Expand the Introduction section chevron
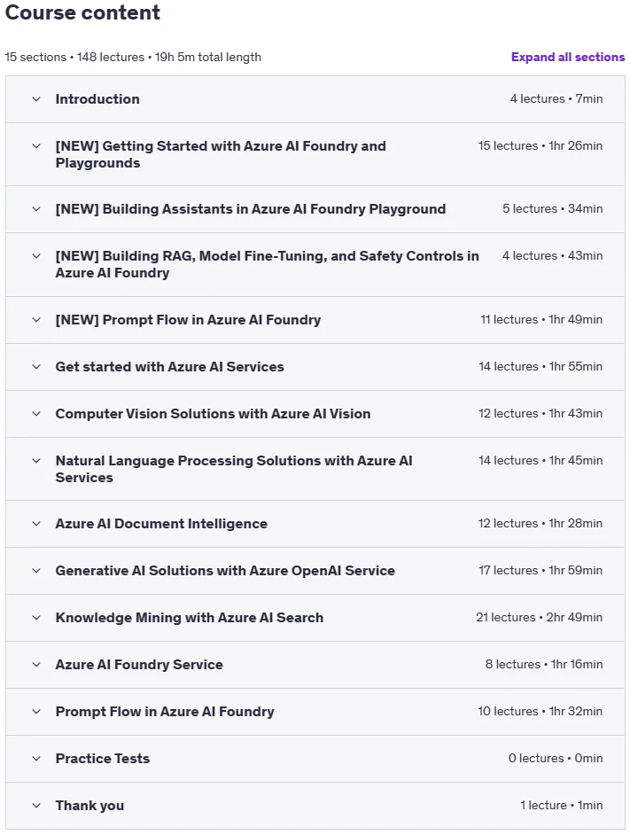630x835 pixels. [36, 99]
